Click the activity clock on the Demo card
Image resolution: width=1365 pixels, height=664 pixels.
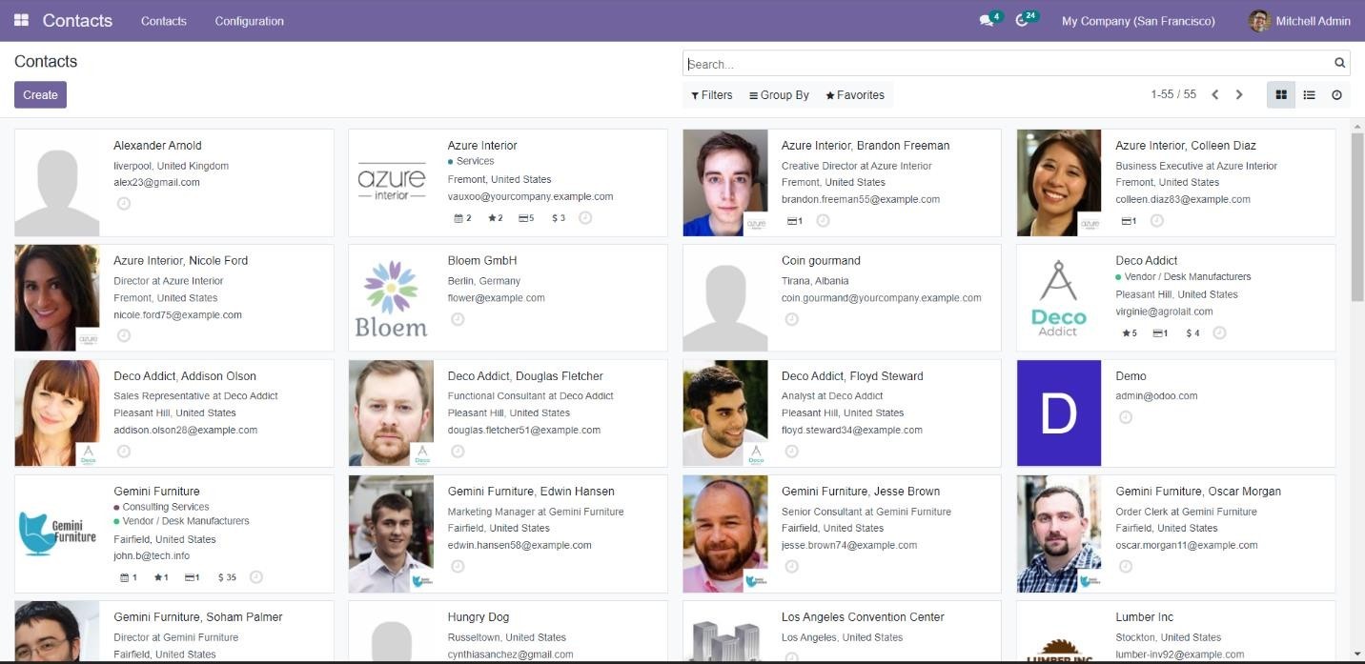[1126, 417]
